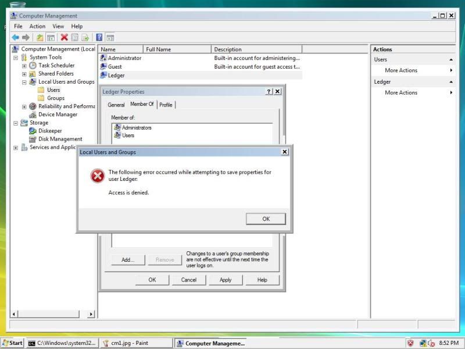Click OK button in Ledger Properties
This screenshot has height=349, width=465.
tap(152, 280)
